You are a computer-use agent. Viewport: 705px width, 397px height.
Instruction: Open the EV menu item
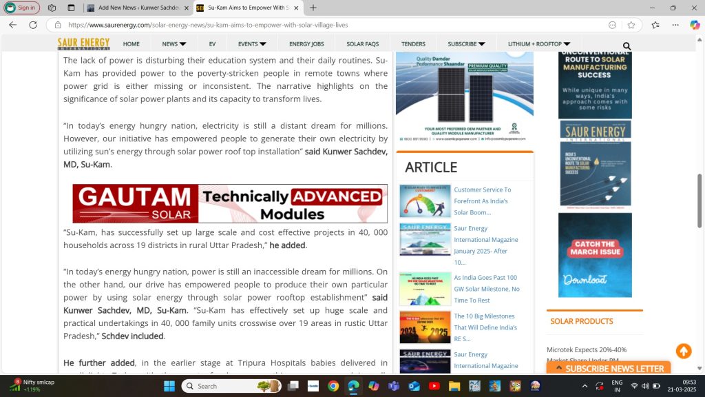[212, 43]
